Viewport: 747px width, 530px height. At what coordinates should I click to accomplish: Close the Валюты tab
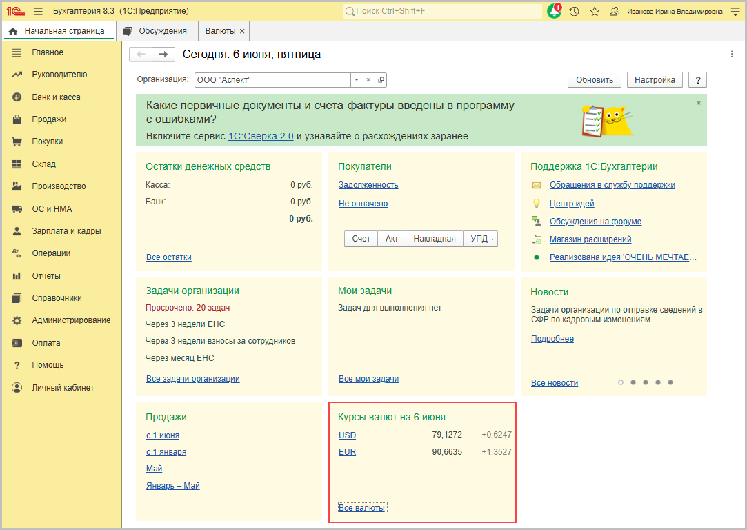coord(242,31)
